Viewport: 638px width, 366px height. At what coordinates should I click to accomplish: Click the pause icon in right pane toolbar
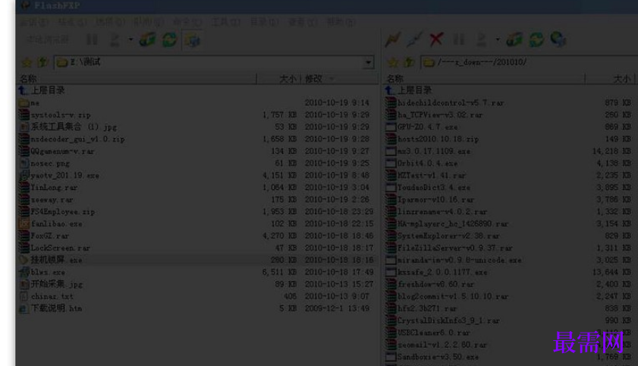click(458, 39)
